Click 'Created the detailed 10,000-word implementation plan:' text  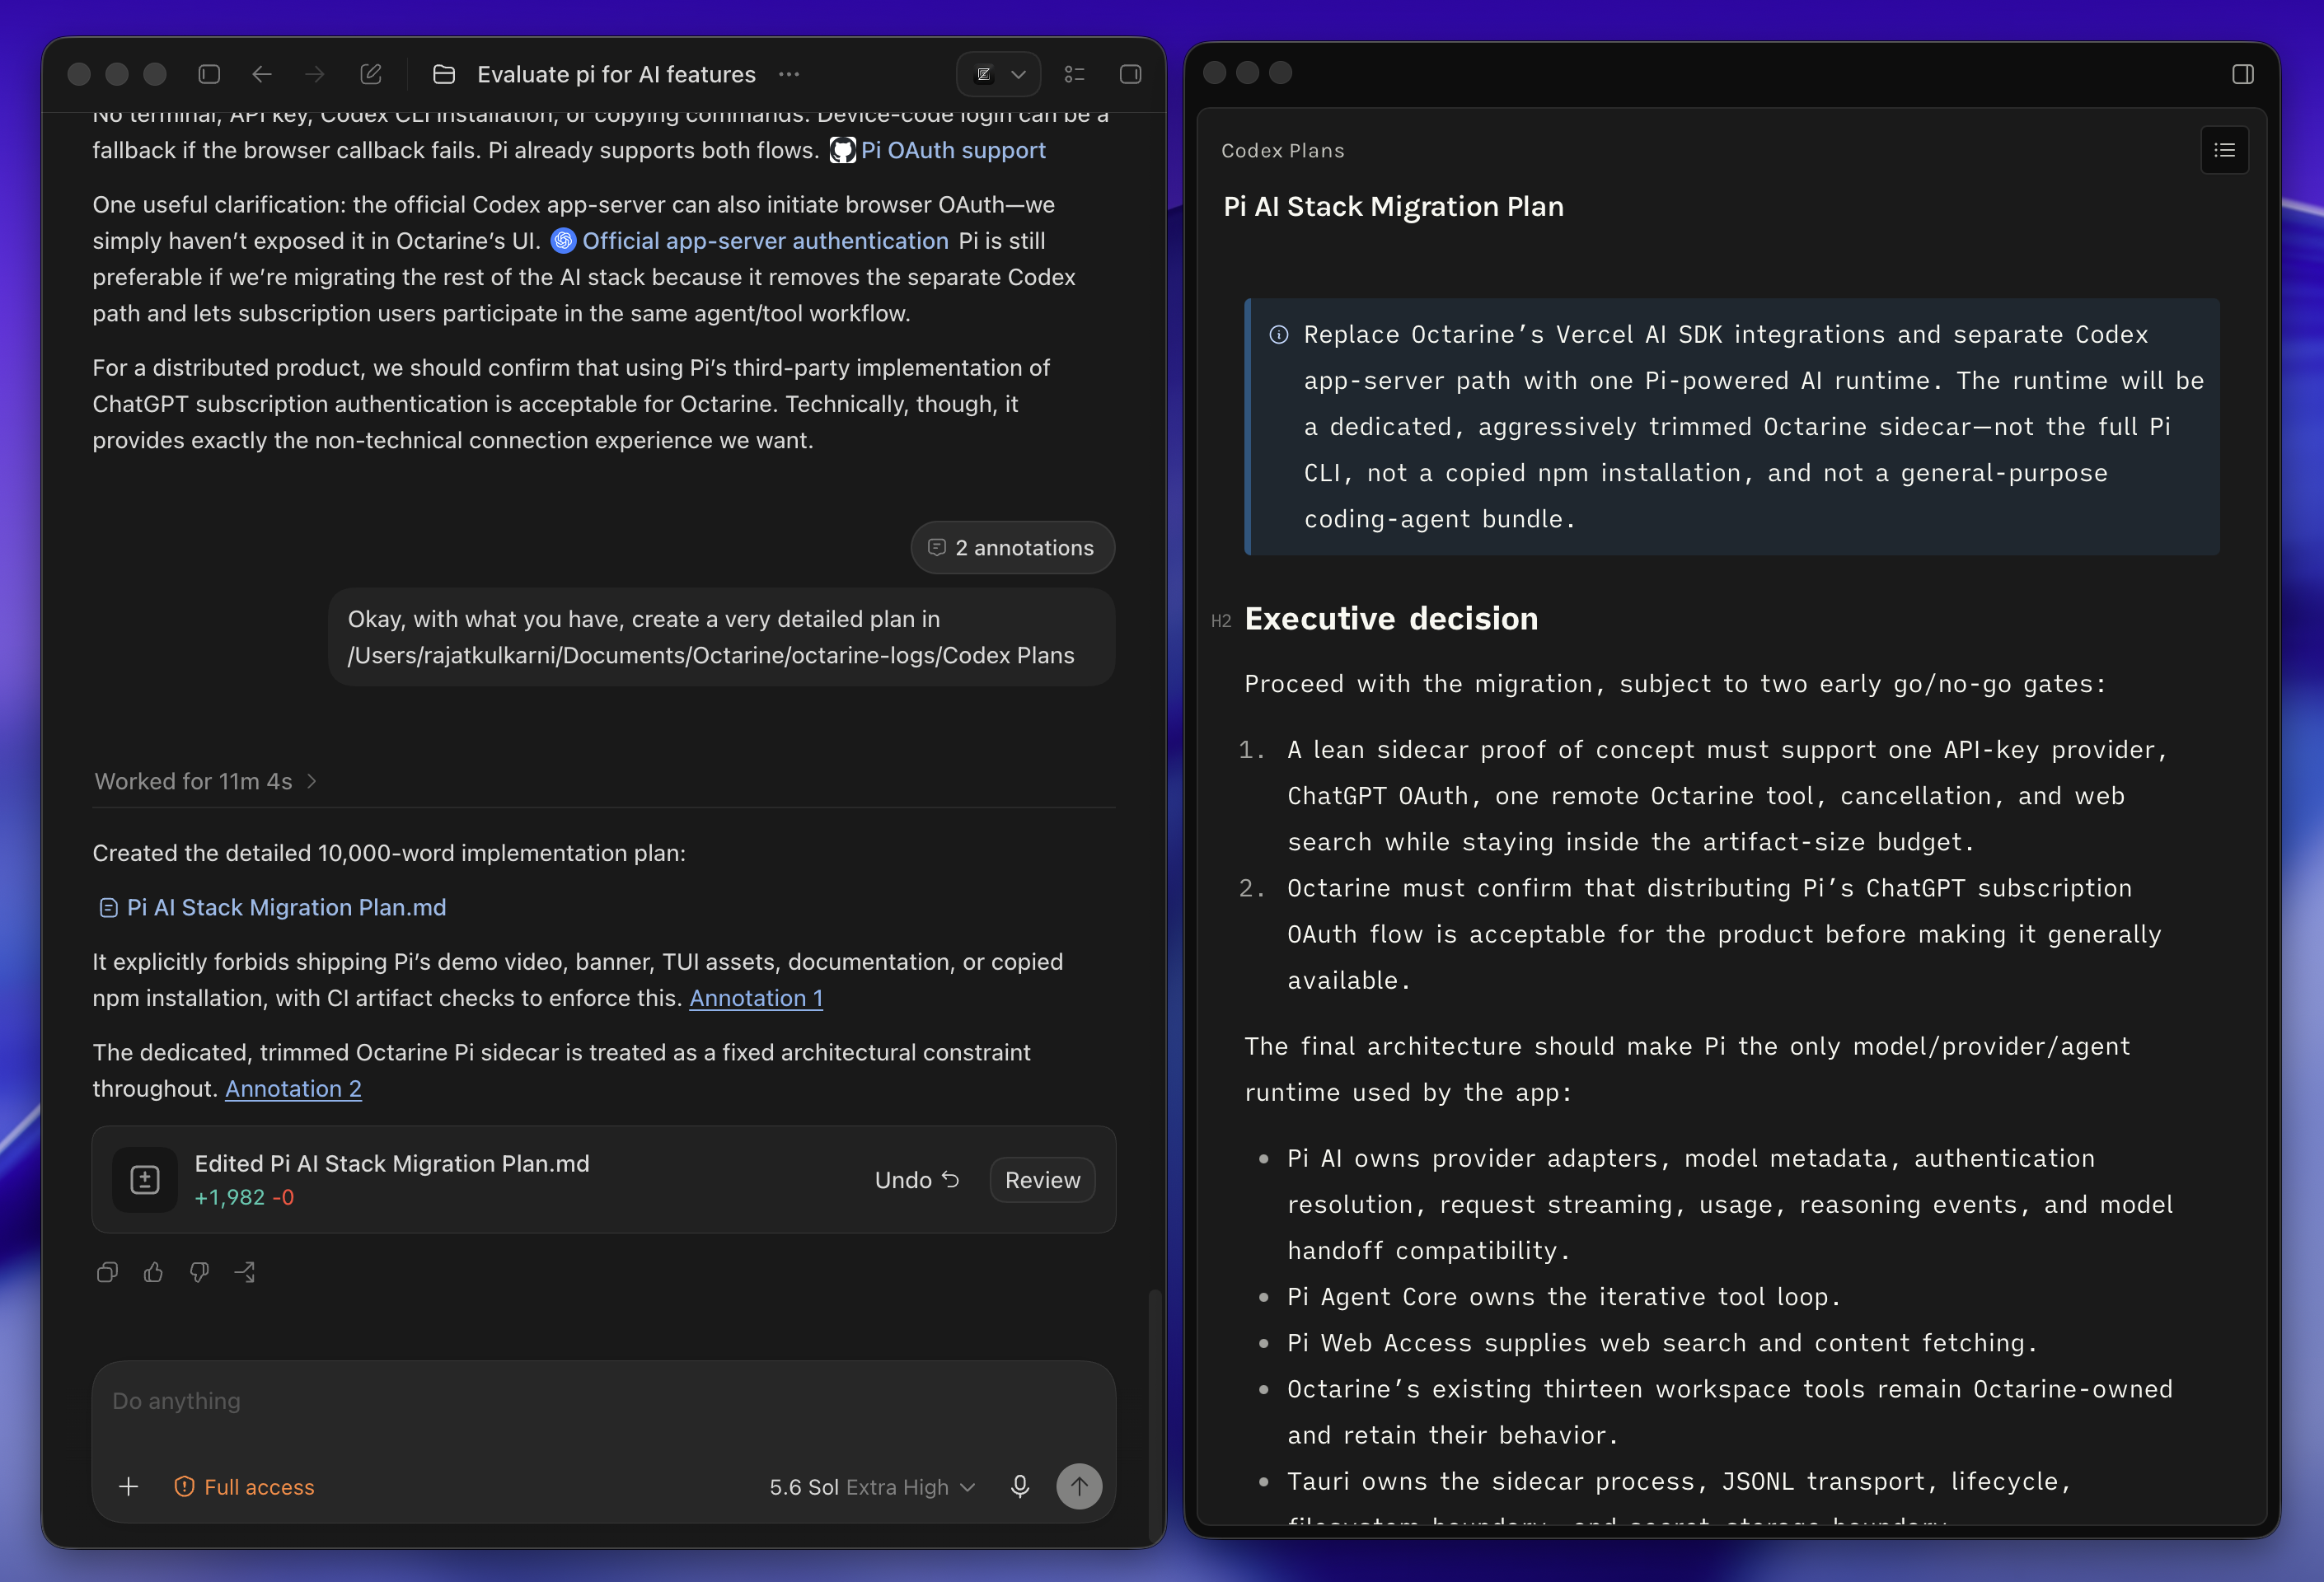click(x=389, y=853)
